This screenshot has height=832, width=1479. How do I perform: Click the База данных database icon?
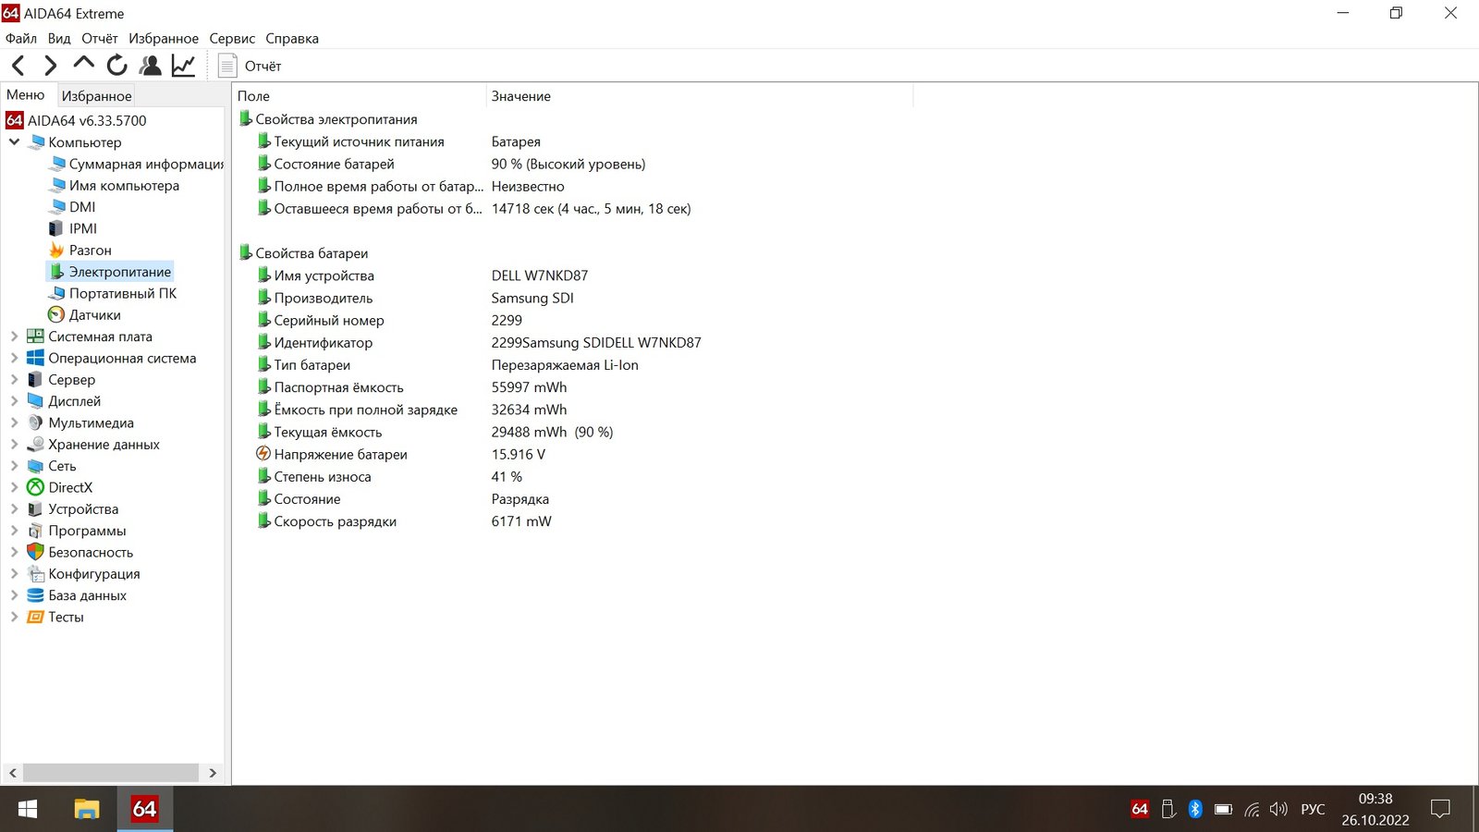35,595
